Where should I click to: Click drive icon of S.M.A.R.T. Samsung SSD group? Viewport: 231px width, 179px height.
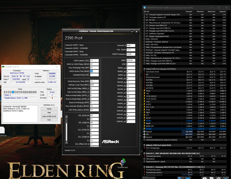(x=144, y=167)
